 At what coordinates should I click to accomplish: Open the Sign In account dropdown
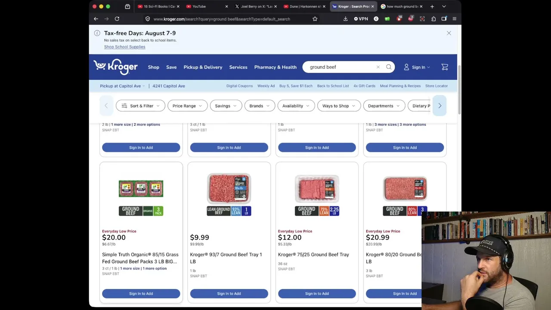pyautogui.click(x=417, y=67)
